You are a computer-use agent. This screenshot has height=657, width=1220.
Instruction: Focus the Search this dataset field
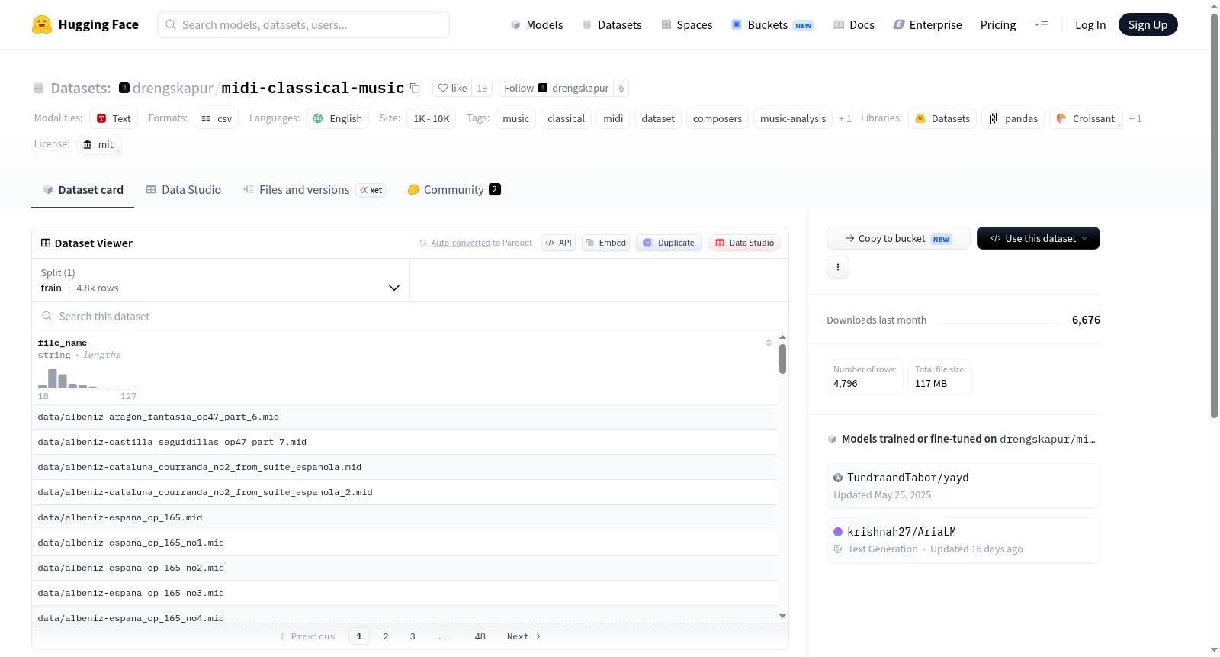pyautogui.click(x=410, y=316)
